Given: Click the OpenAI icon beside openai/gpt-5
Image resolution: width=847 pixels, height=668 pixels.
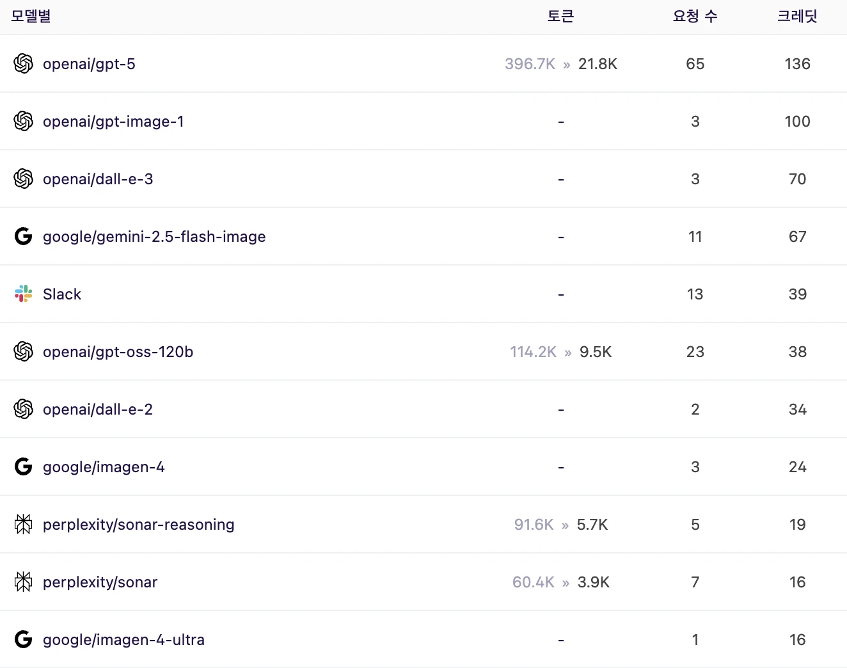Looking at the screenshot, I should (x=24, y=63).
